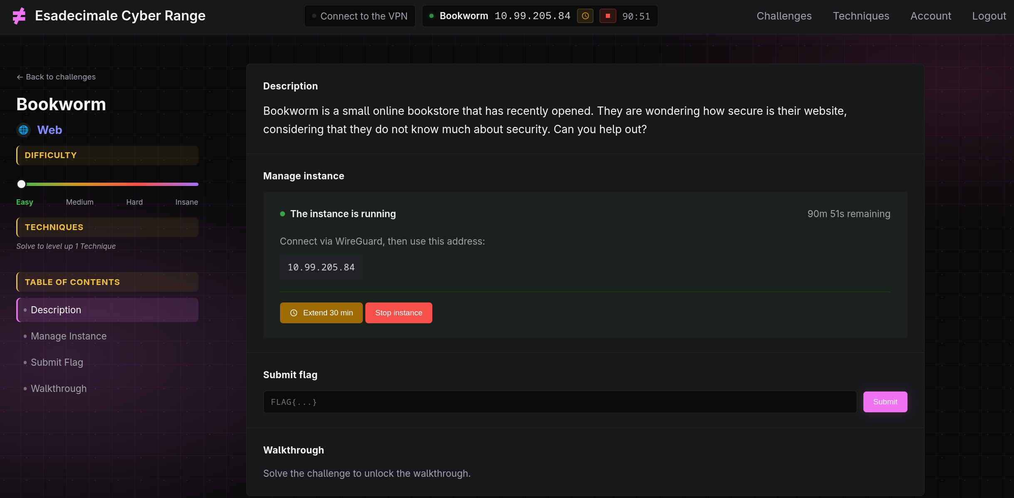Select Description in table of contents
This screenshot has width=1014, height=498.
[107, 310]
